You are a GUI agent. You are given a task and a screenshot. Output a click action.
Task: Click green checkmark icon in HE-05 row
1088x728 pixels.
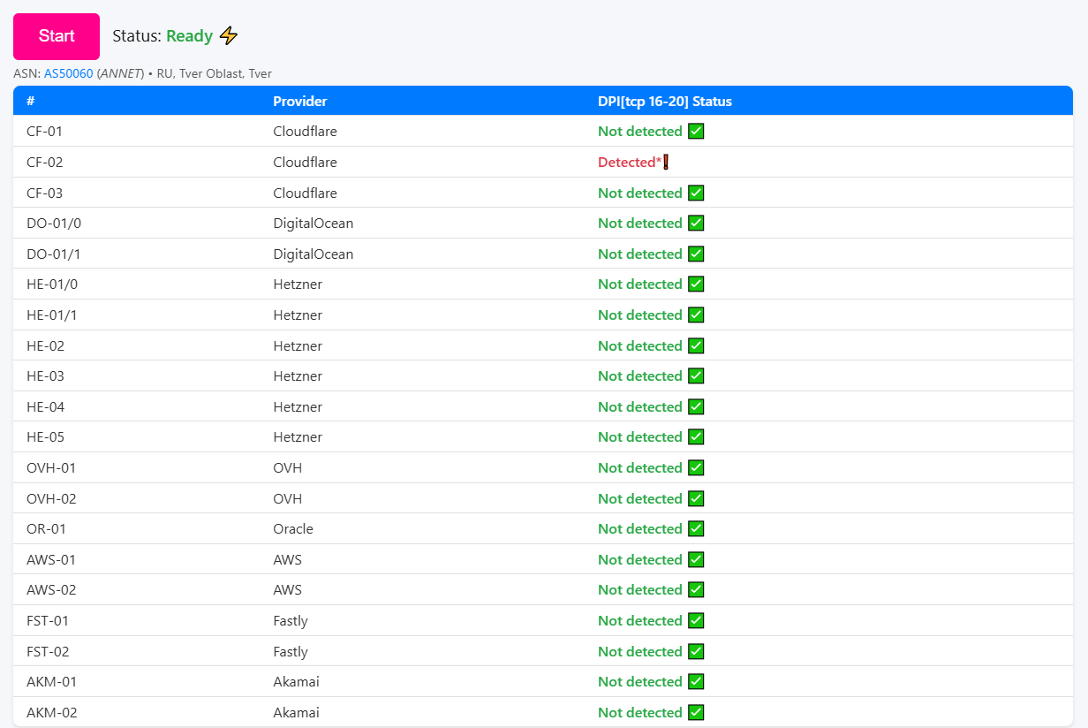click(x=696, y=437)
